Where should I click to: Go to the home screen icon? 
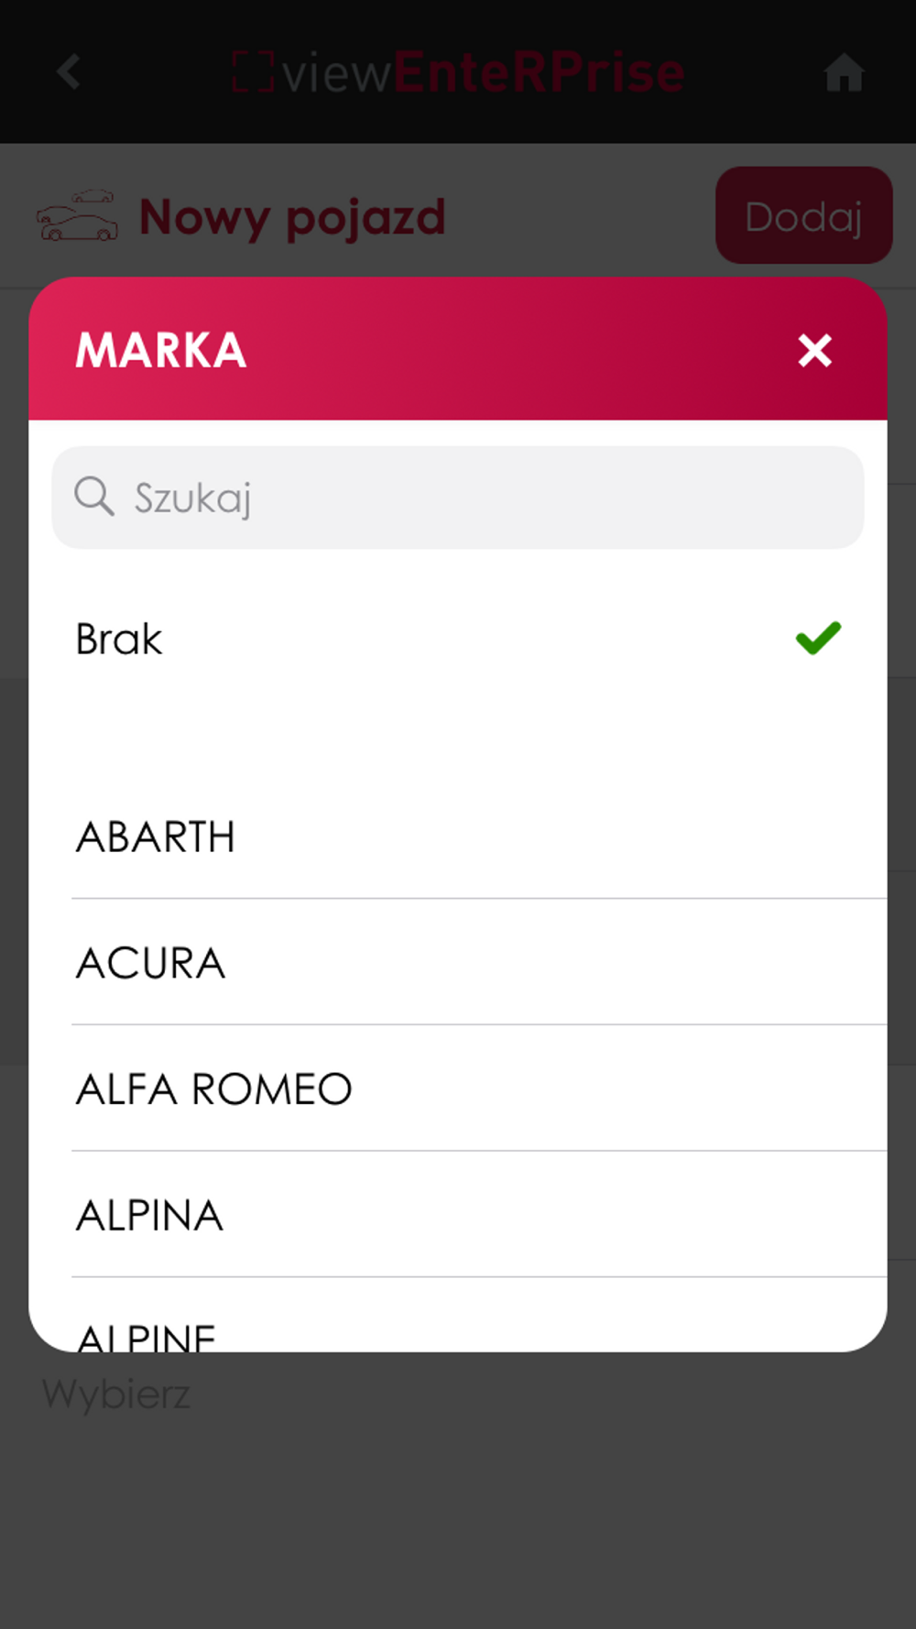coord(844,72)
